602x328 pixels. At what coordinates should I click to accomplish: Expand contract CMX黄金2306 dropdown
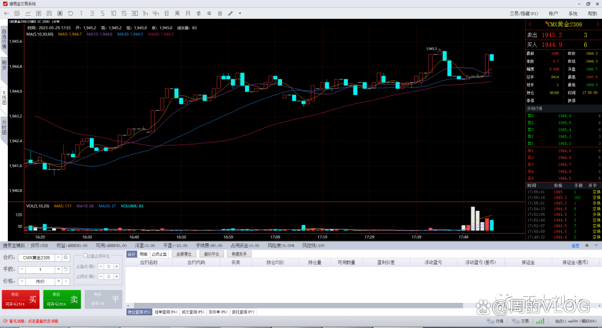tap(59, 257)
